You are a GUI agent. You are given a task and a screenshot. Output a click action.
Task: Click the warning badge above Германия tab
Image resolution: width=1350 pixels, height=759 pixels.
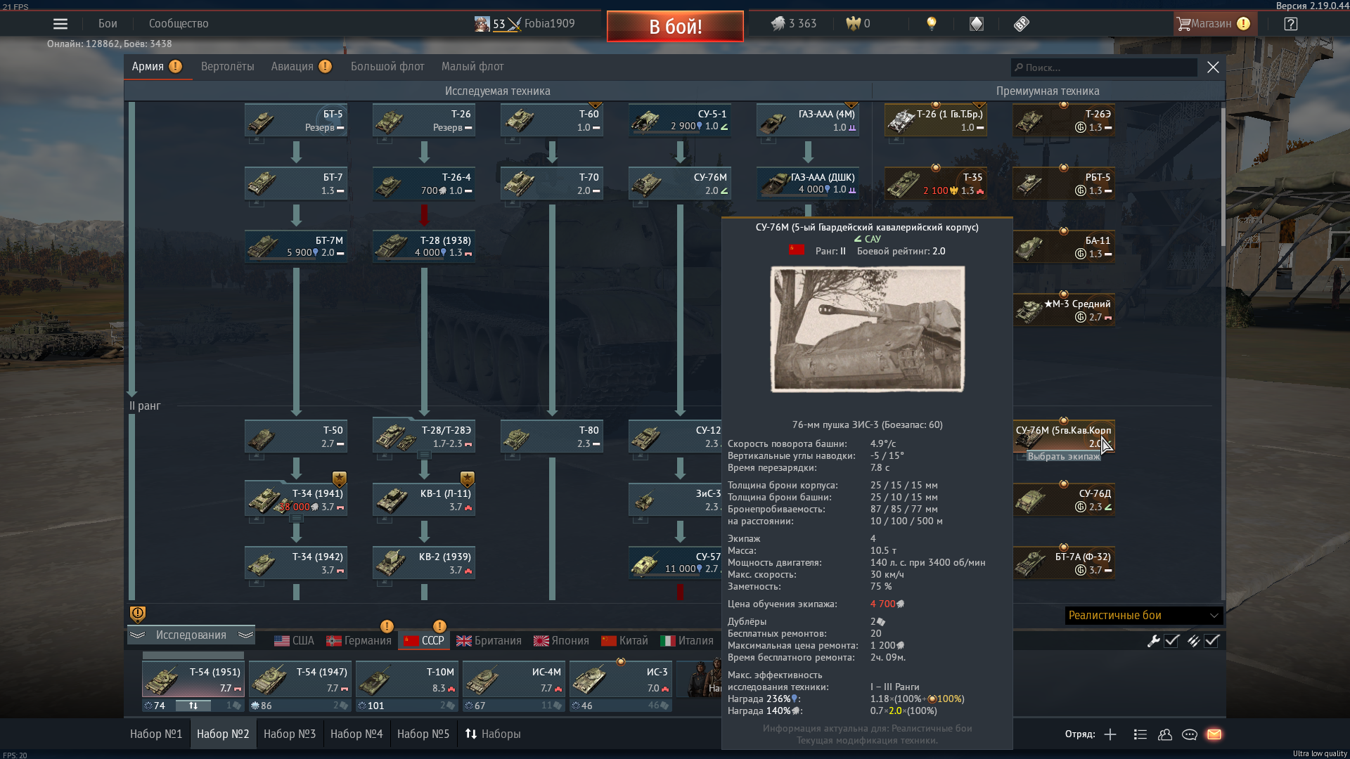[387, 626]
